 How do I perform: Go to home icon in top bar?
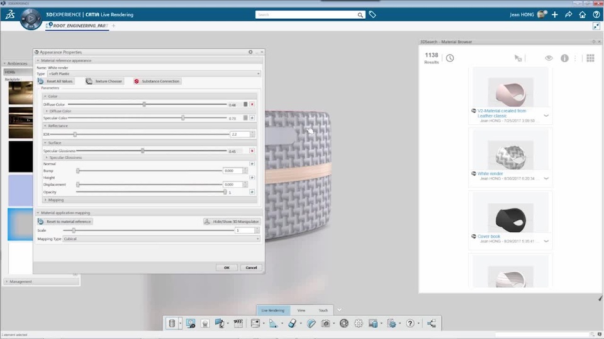pyautogui.click(x=583, y=14)
